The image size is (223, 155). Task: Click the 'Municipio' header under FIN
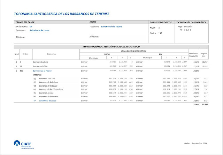coord(147,58)
